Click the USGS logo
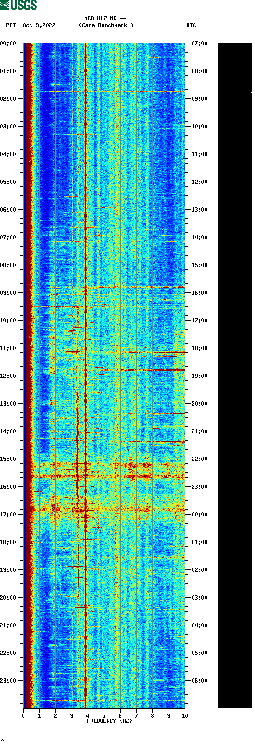Screen dimensions: 255x745 coord(18,5)
